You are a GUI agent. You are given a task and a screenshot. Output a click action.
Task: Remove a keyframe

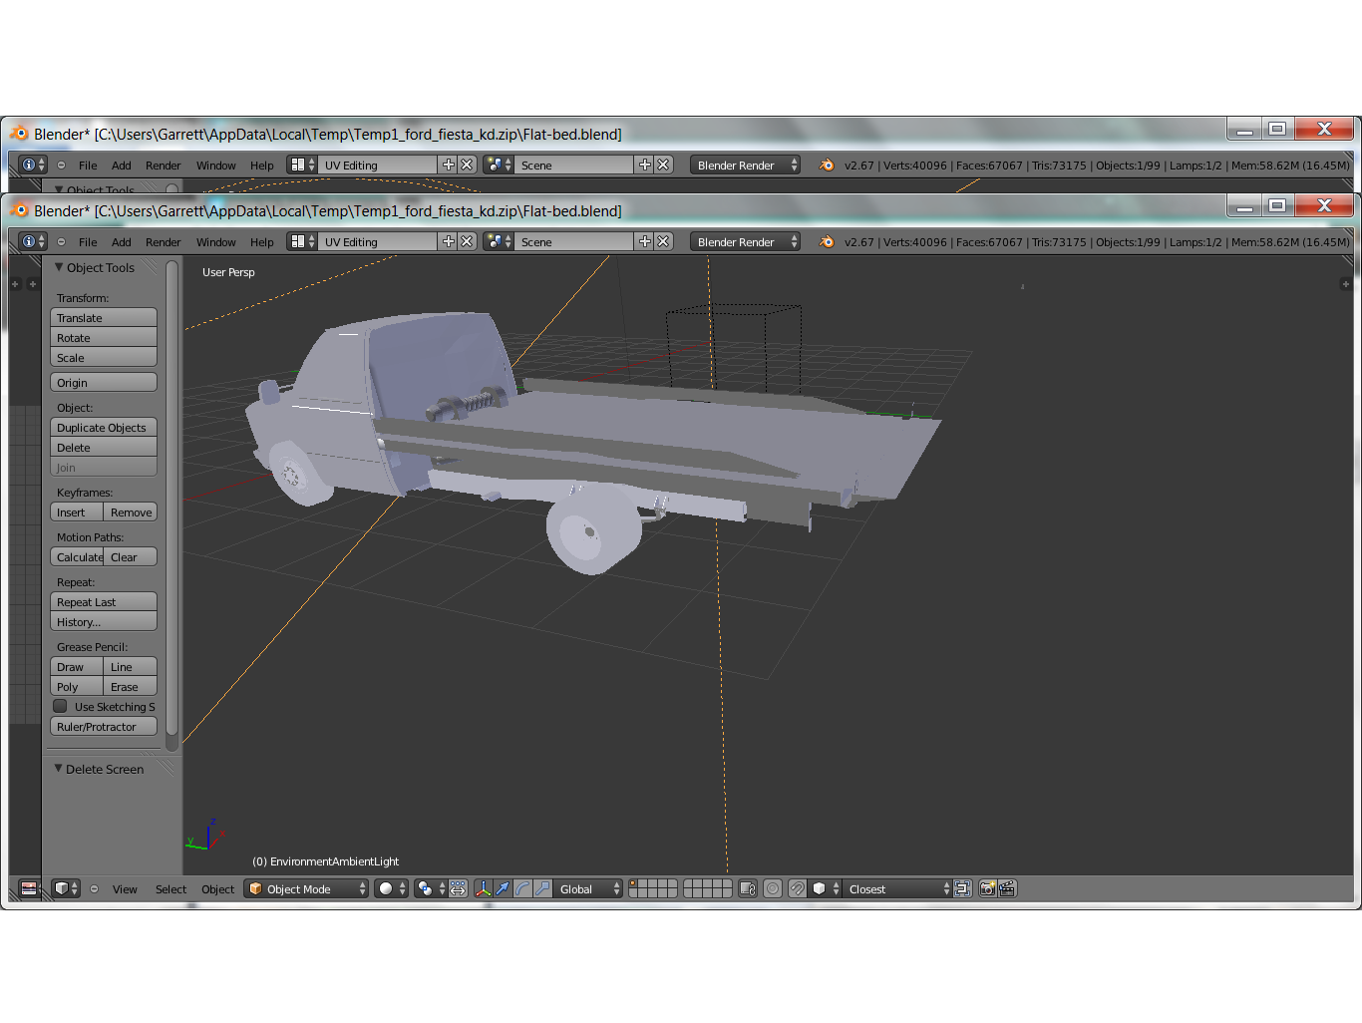click(x=131, y=512)
